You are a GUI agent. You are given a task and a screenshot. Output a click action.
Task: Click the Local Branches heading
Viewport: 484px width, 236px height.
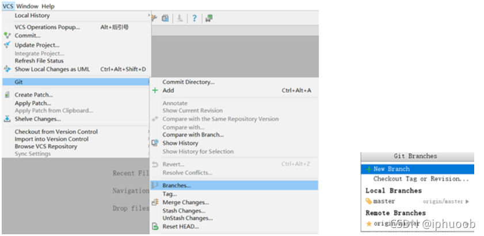tap(394, 191)
